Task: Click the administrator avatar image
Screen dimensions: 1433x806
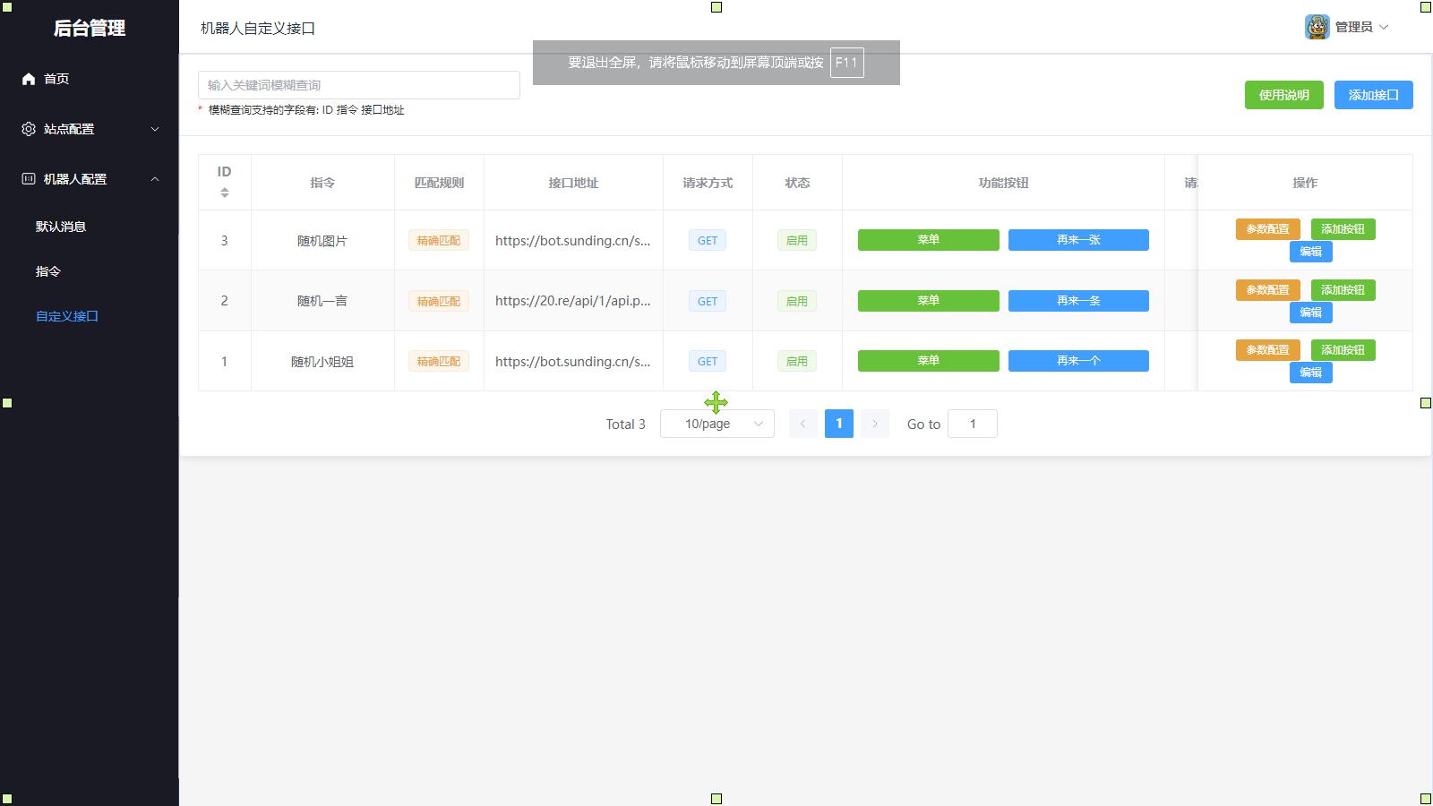Action: (x=1317, y=27)
